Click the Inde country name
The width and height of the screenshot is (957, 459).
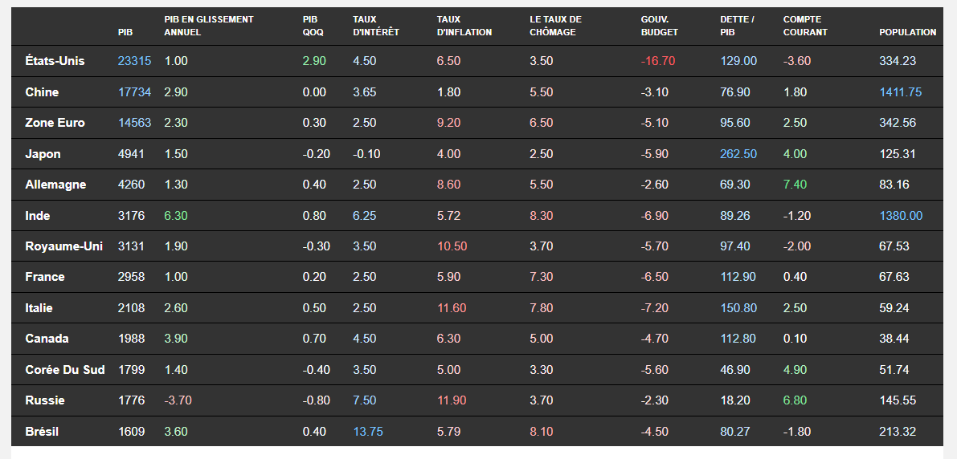[37, 216]
